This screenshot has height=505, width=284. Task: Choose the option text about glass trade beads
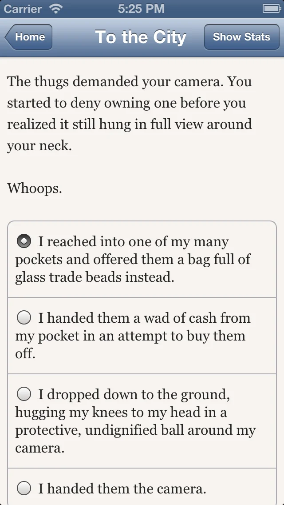[133, 260]
